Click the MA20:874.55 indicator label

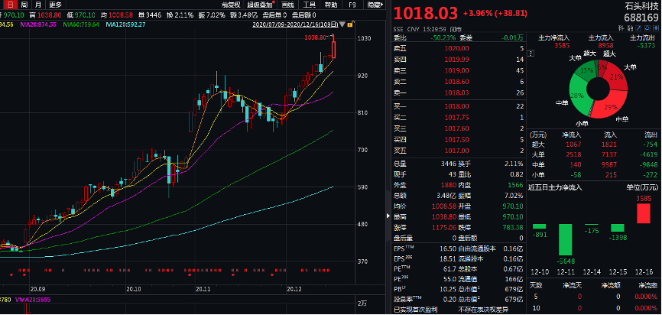point(38,24)
